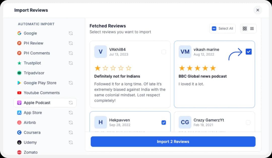Switch reviews to list view

(x=252, y=28)
